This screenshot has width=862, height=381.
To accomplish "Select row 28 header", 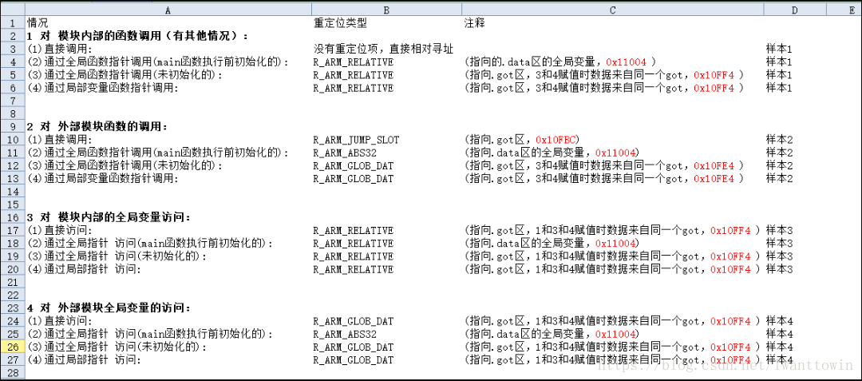I will pyautogui.click(x=13, y=373).
